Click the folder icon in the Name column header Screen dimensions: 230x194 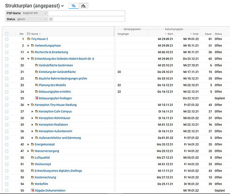point(29,33)
